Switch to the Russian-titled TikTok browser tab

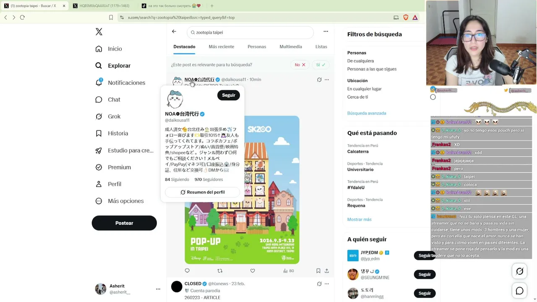[x=172, y=6]
